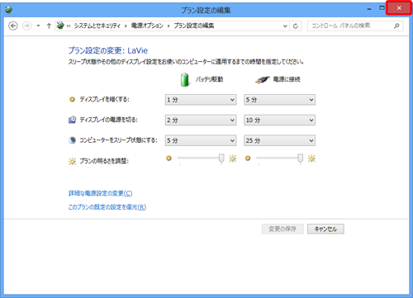The image size is (413, 298).
Task: Click the バッテリ駆動 column label
Action: [x=209, y=79]
